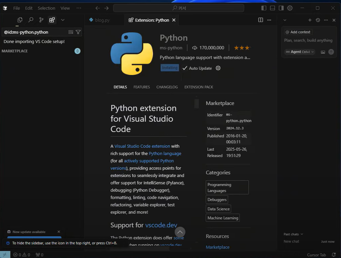Select the Programming Languages category
The height and width of the screenshot is (258, 341).
click(x=227, y=187)
